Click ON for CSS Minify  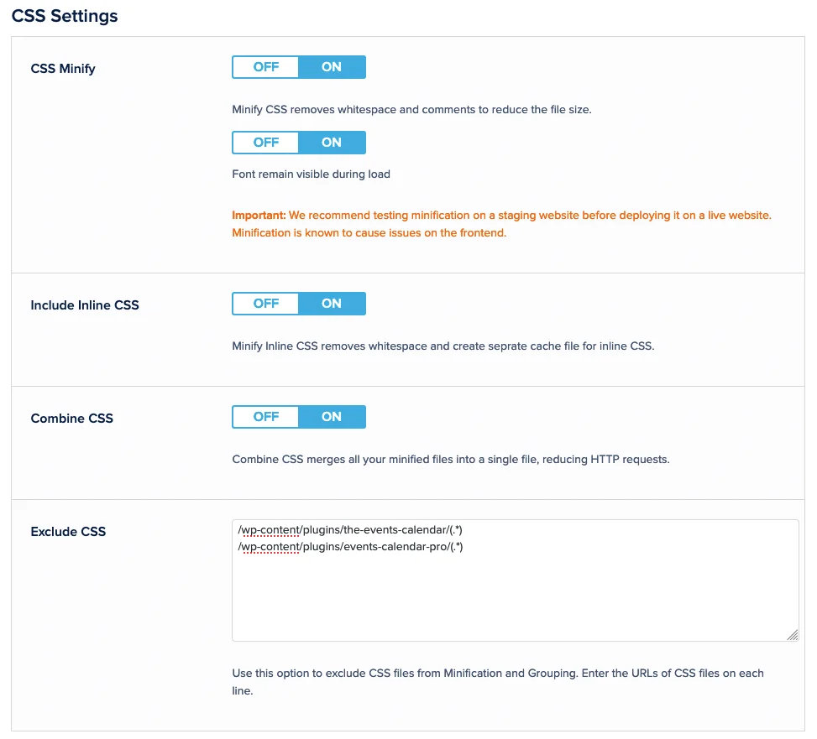coord(332,67)
